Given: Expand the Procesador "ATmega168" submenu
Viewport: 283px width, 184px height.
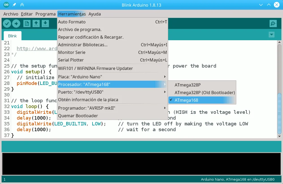Looking at the screenshot, I should (113, 84).
